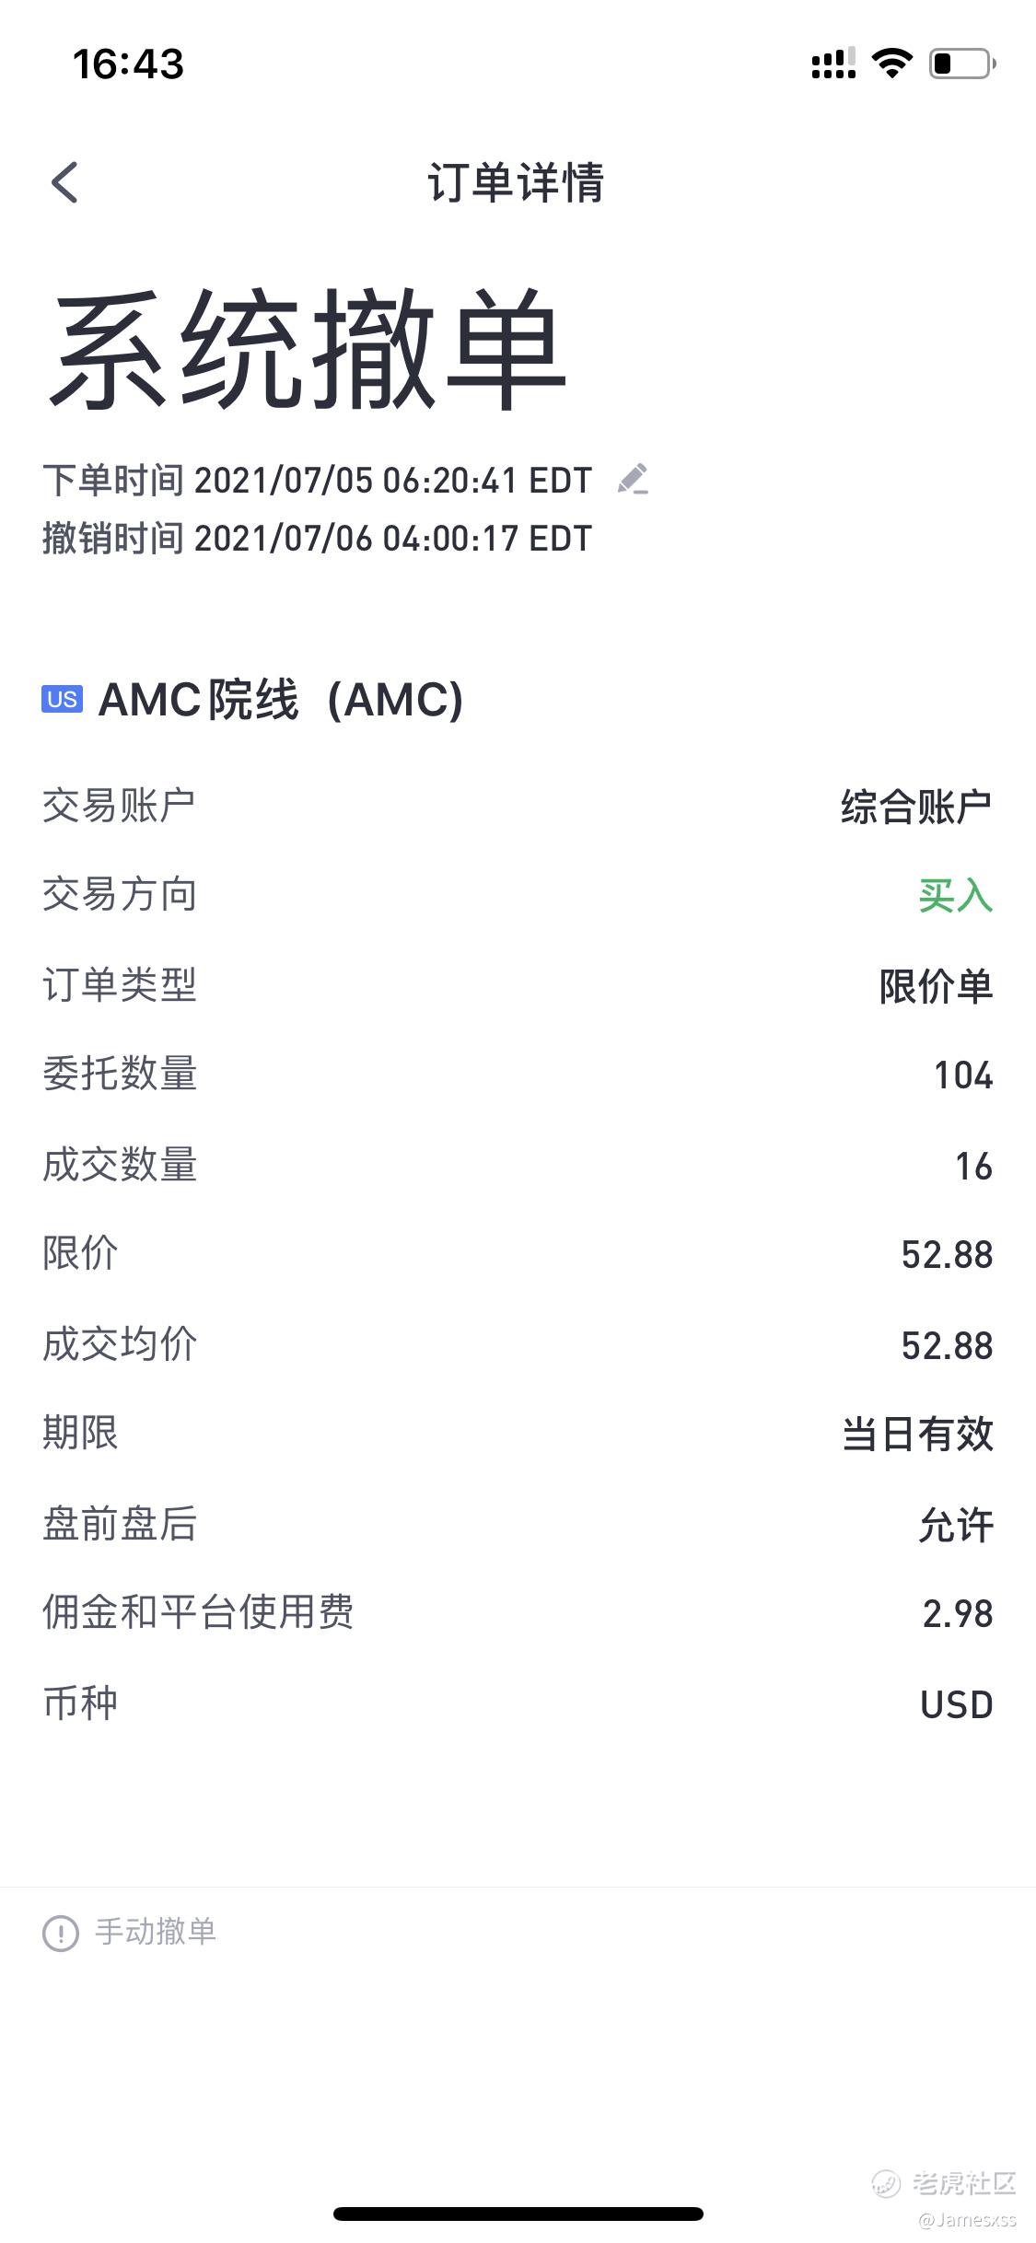Tap the 限价单 order type value

point(937,986)
